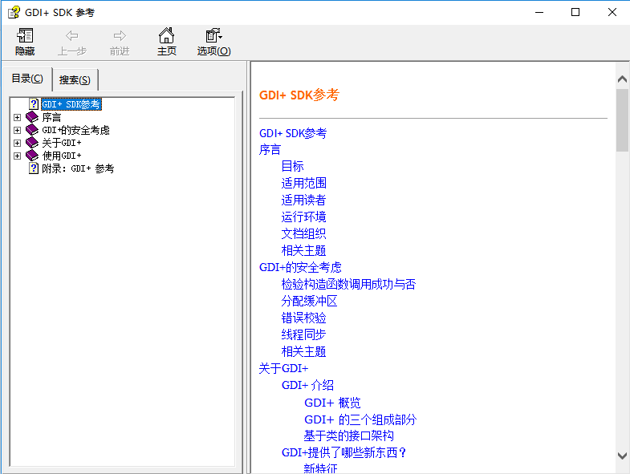This screenshot has width=630, height=474.
Task: Open the 运行环境 link
Action: click(x=303, y=217)
